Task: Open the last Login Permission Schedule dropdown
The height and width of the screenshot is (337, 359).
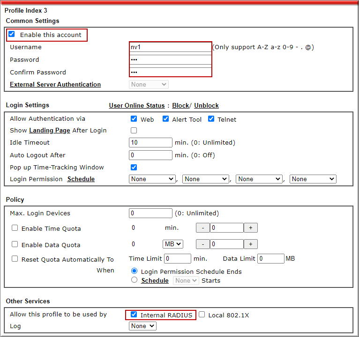Action: [x=313, y=179]
